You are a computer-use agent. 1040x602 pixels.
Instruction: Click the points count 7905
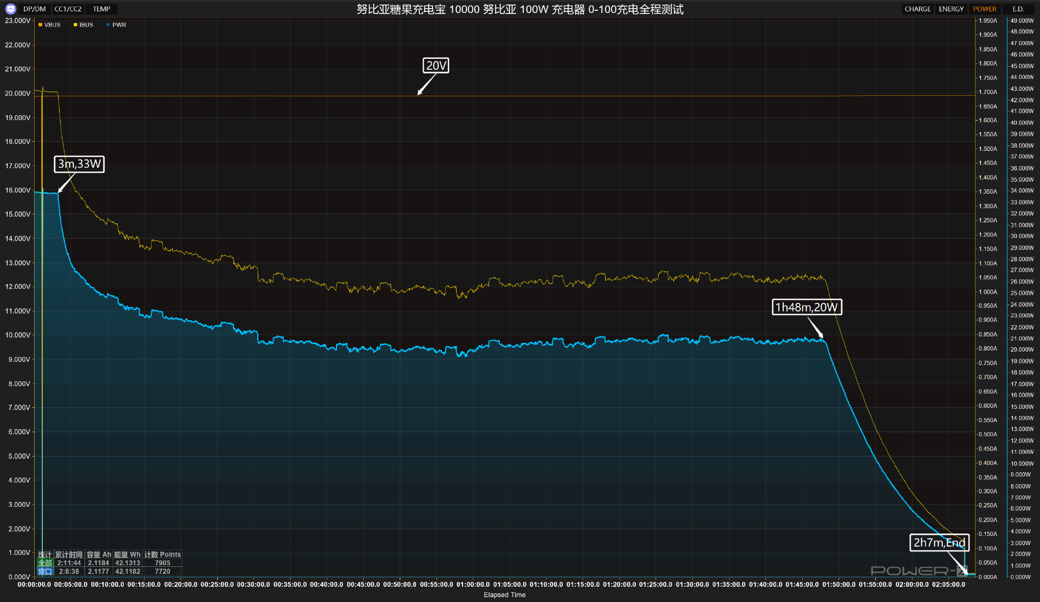coord(162,563)
